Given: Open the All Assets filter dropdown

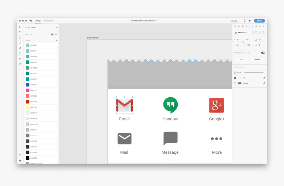Looking at the screenshot, I should click(41, 28).
